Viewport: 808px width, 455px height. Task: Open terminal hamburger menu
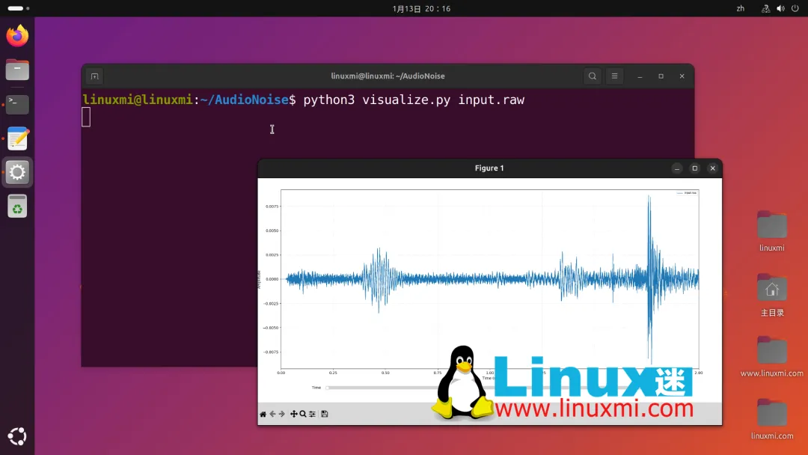(x=614, y=76)
